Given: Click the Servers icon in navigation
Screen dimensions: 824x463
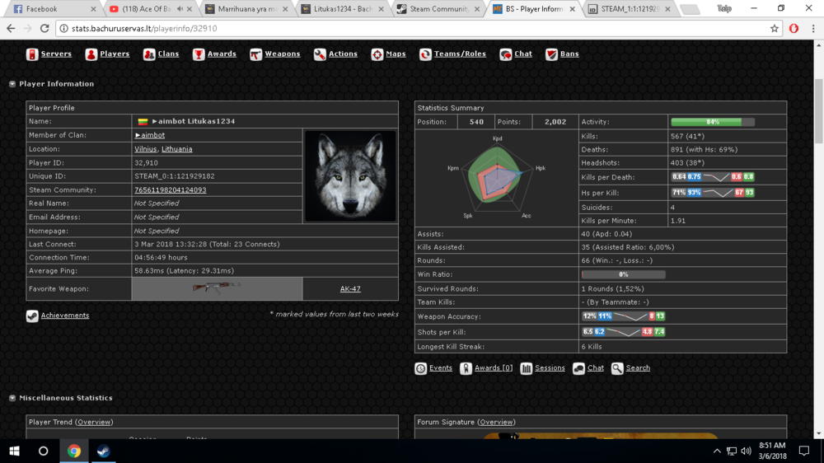Looking at the screenshot, I should tap(32, 54).
